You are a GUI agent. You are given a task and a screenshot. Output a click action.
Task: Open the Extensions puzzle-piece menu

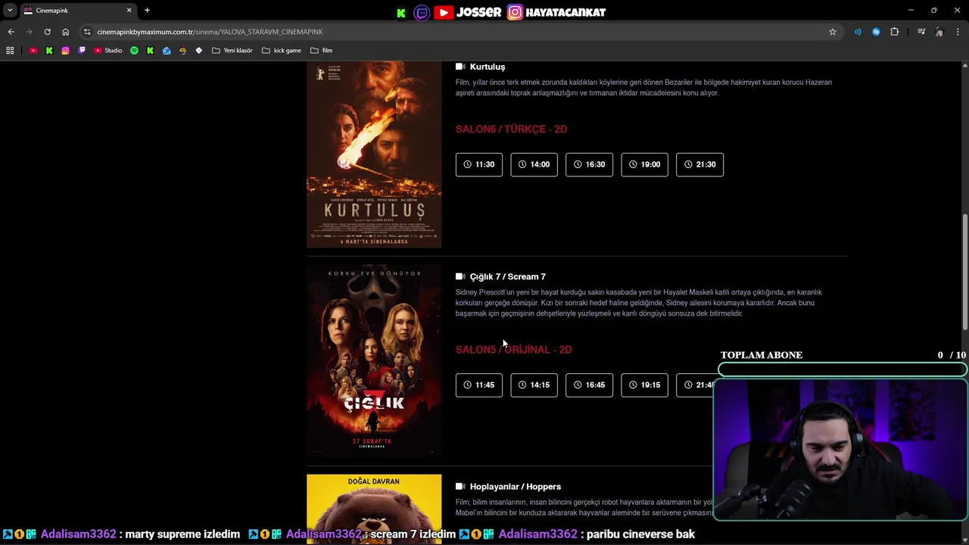[x=895, y=32]
